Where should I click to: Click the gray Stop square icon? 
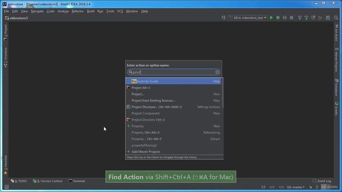click(x=291, y=18)
